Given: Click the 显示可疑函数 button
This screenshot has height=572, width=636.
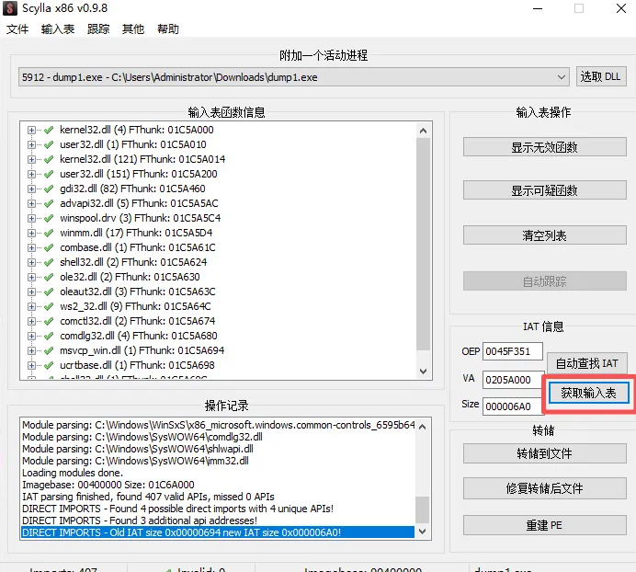Looking at the screenshot, I should [544, 190].
